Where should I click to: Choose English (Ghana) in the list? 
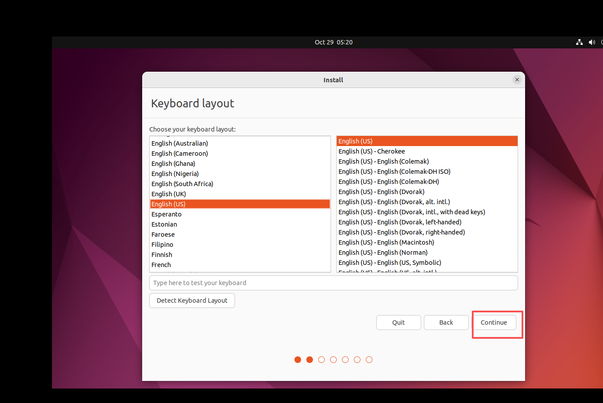[x=240, y=164]
